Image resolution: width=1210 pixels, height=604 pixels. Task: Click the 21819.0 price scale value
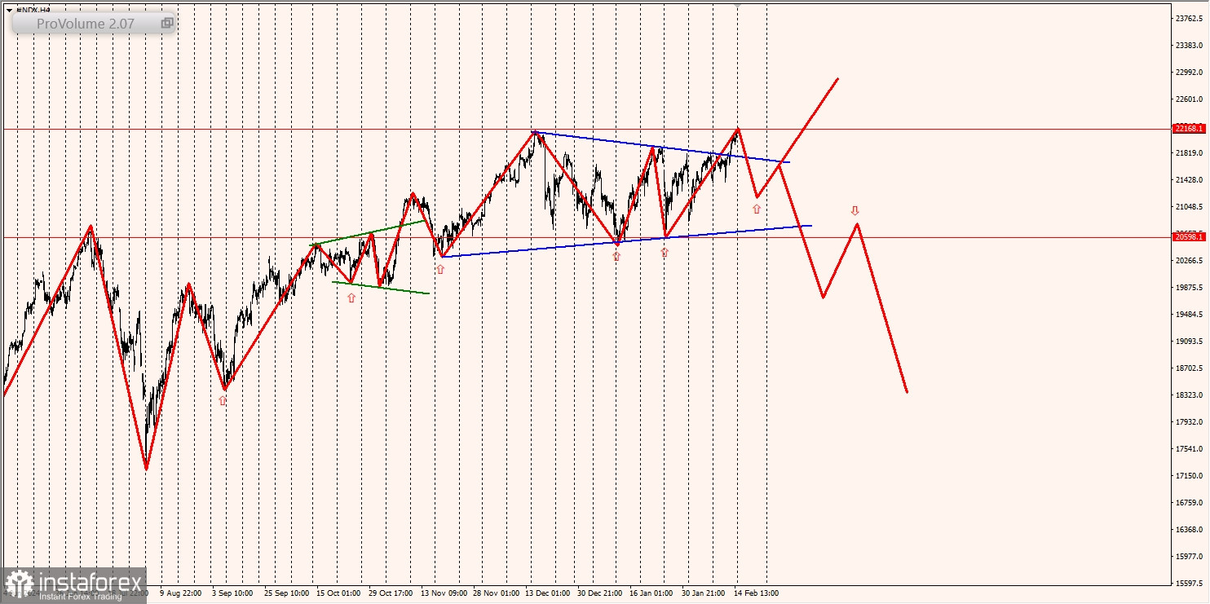pyautogui.click(x=1190, y=153)
